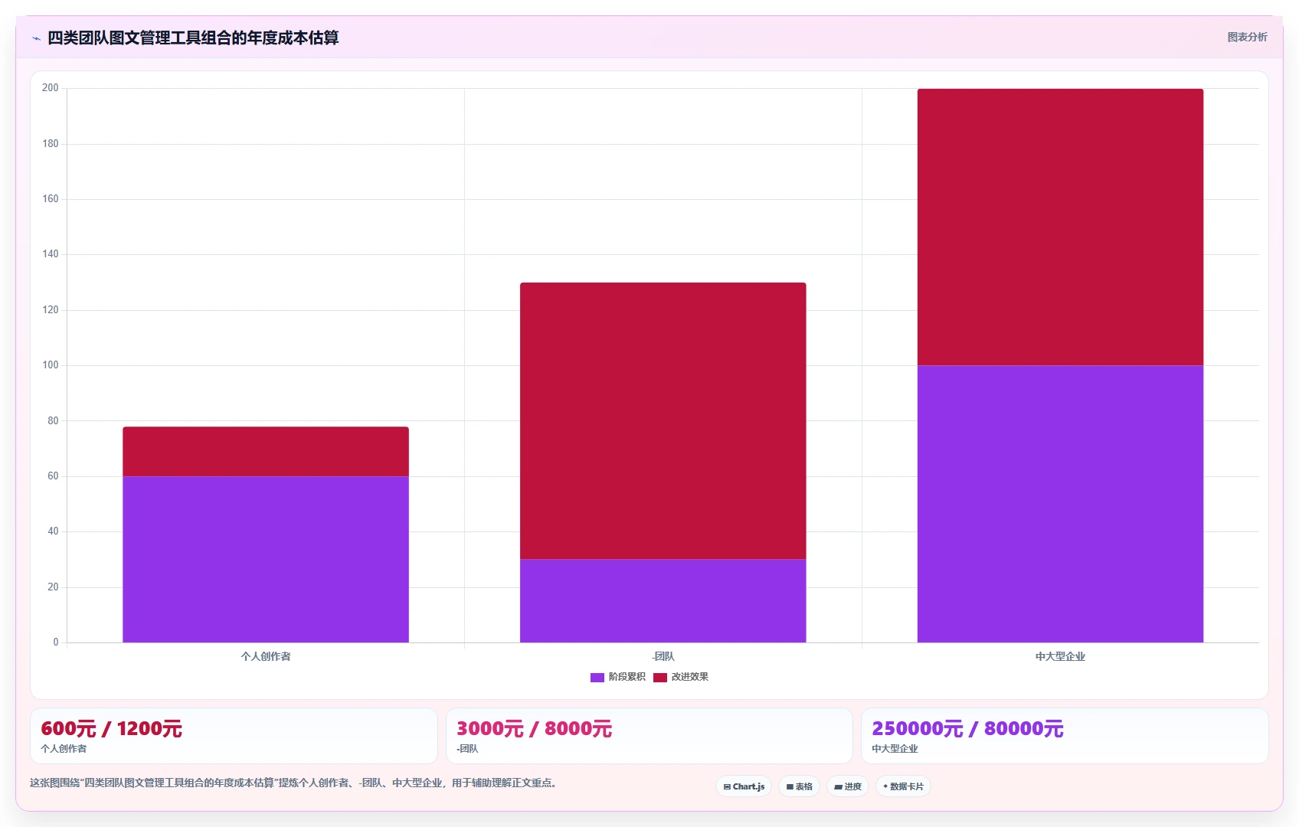Click the -团队 x-axis label

[663, 656]
